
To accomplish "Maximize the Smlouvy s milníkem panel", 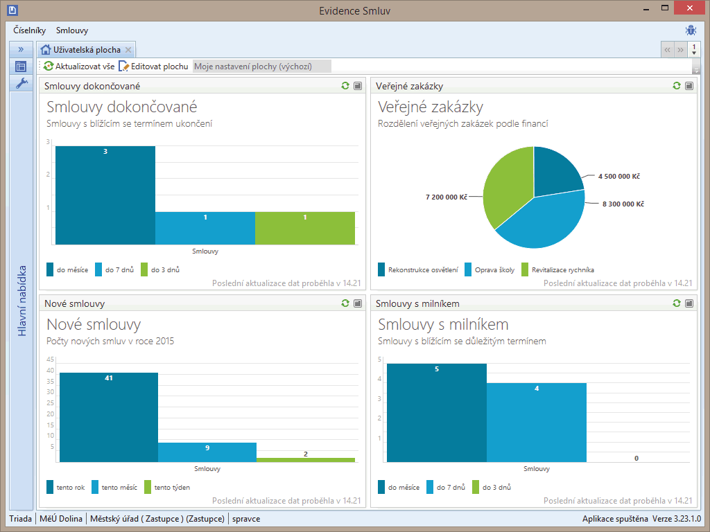I will pos(689,303).
